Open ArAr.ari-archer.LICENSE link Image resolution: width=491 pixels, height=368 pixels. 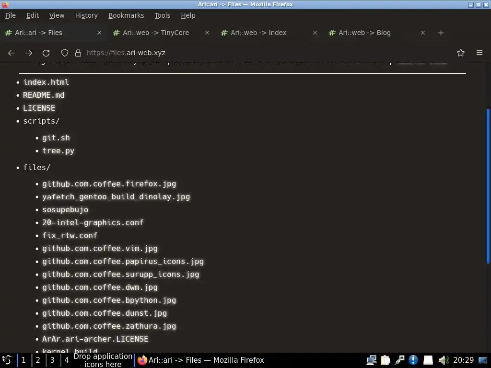[x=95, y=339]
